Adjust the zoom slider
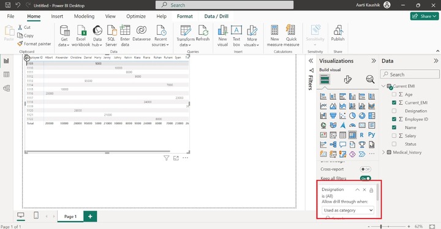The width and height of the screenshot is (441, 229). coord(381,227)
